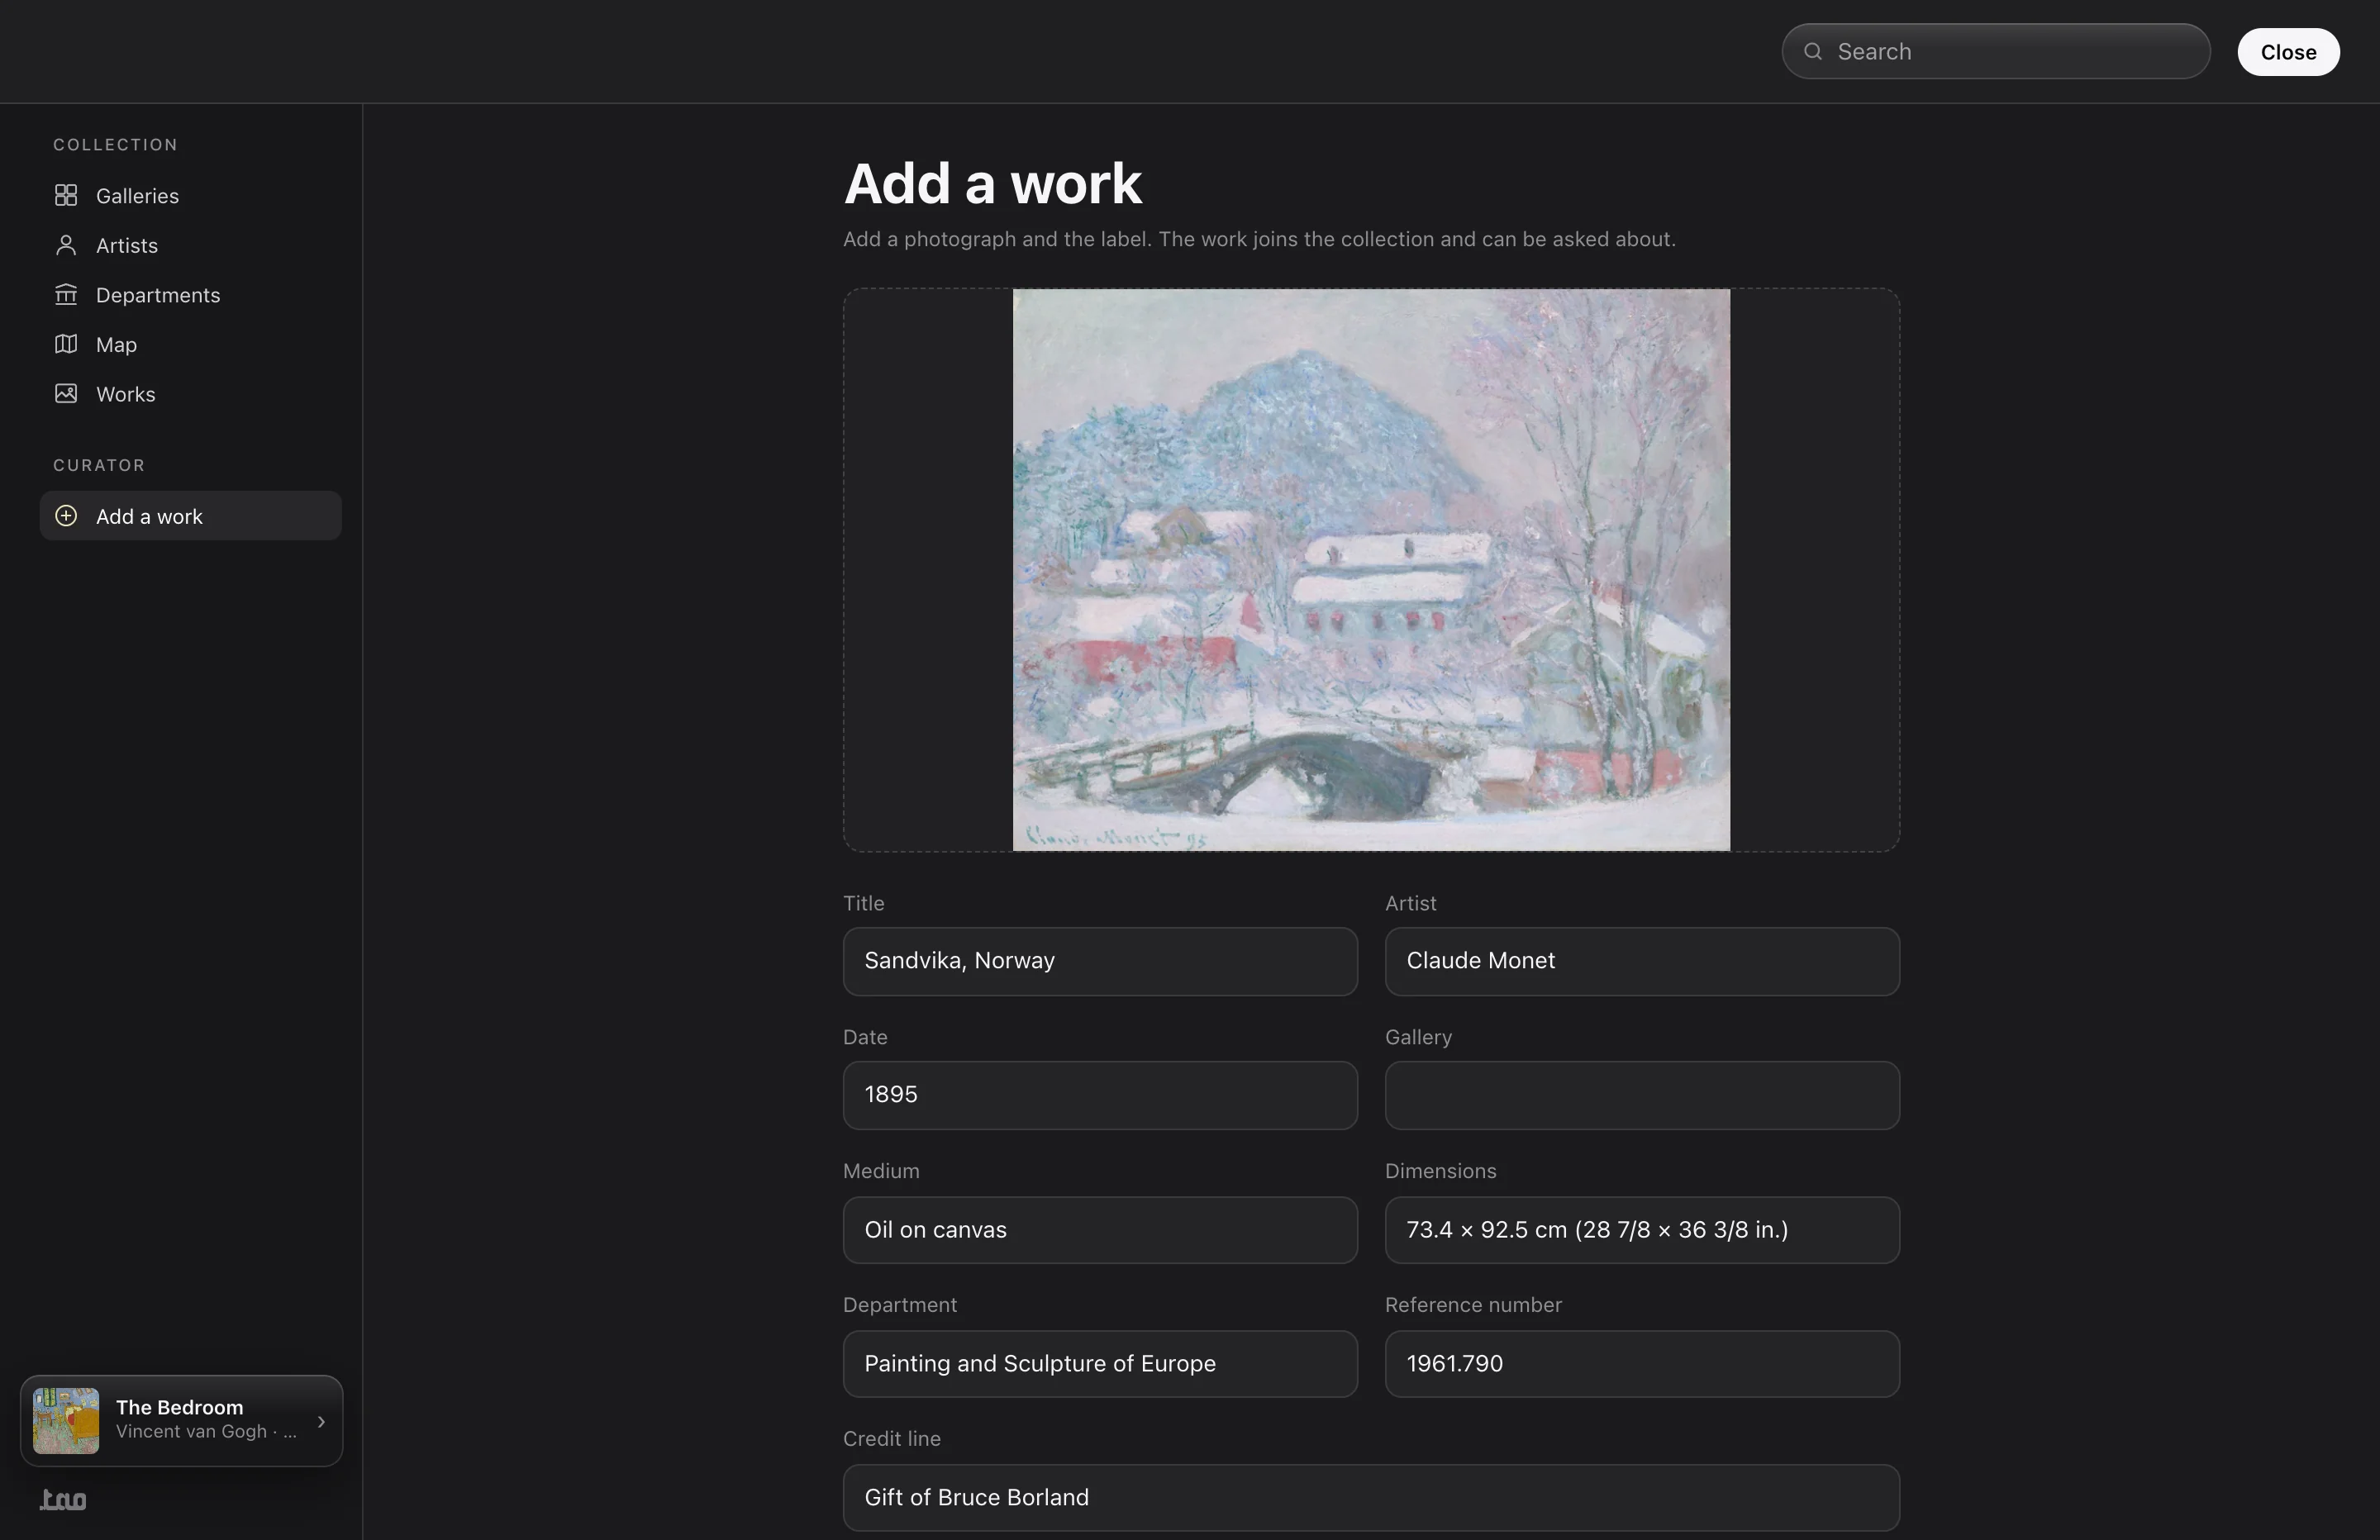This screenshot has width=2380, height=1540.
Task: Edit the Title field Sandvika, Norway
Action: coord(1100,961)
